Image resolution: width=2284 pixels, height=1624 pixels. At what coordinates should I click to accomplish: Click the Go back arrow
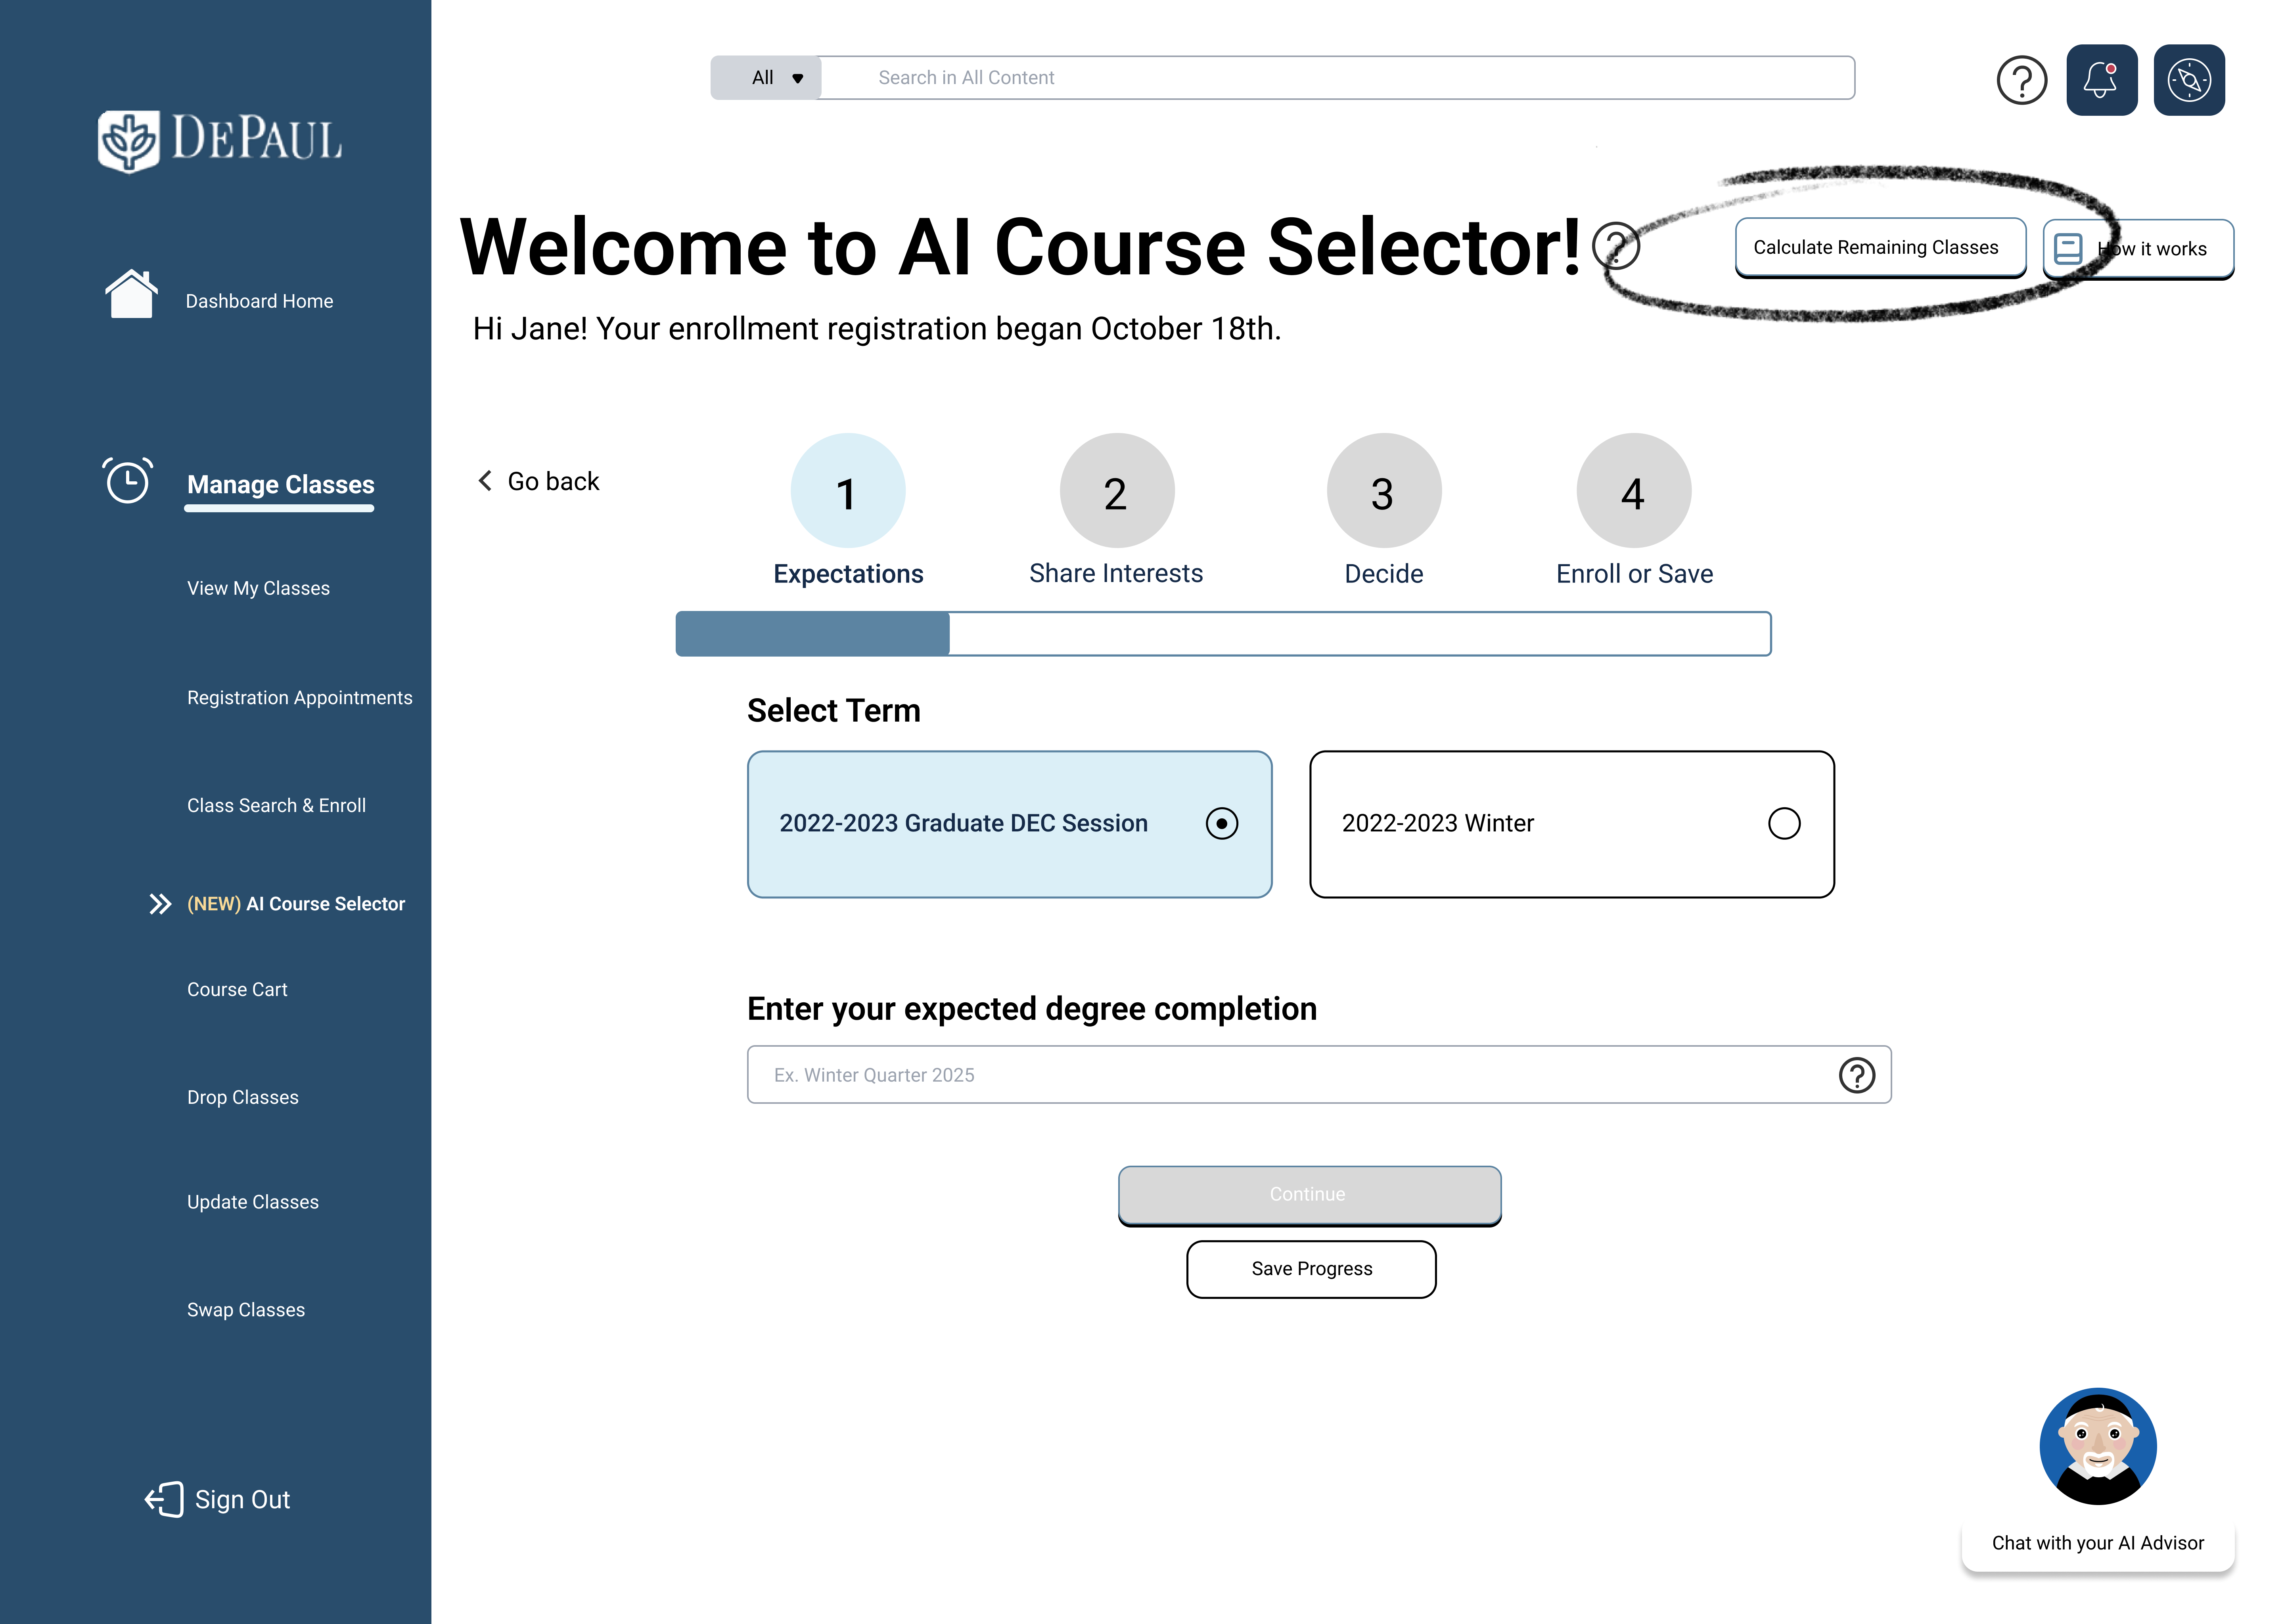(485, 481)
